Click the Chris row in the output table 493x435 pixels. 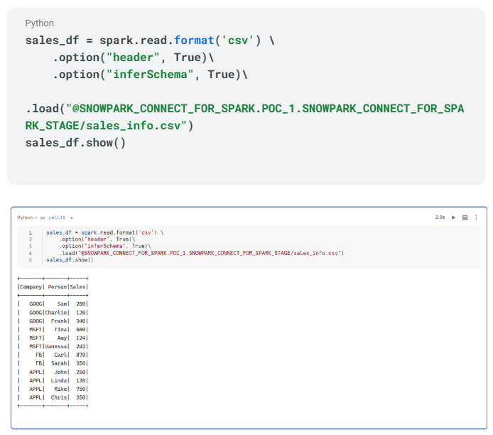coord(53,397)
